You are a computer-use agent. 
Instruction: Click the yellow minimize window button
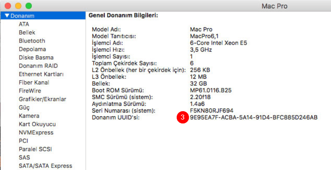(x=18, y=6)
